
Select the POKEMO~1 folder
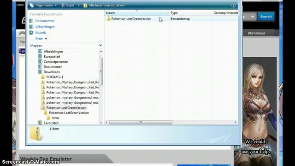pos(55,77)
